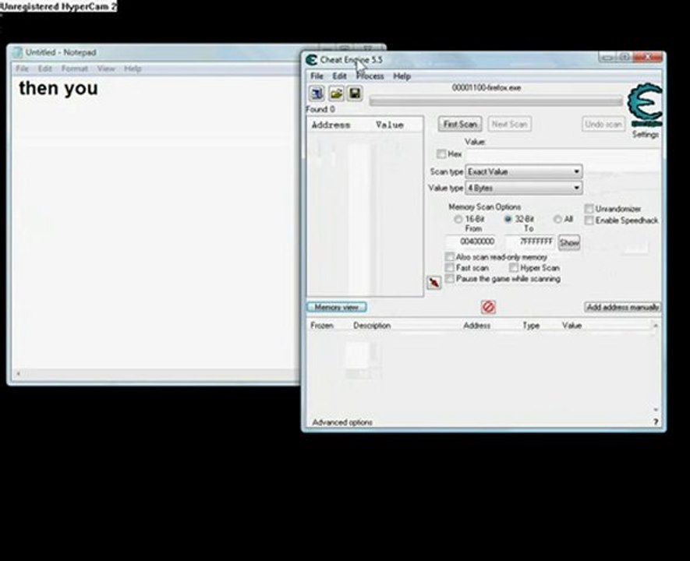690x561 pixels.
Task: Open Memory view
Action: [x=337, y=307]
